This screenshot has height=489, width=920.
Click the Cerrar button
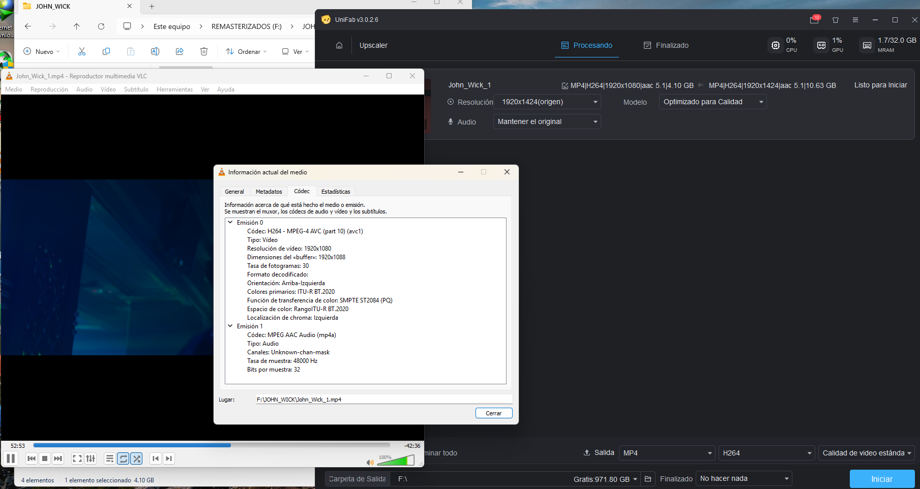[493, 413]
